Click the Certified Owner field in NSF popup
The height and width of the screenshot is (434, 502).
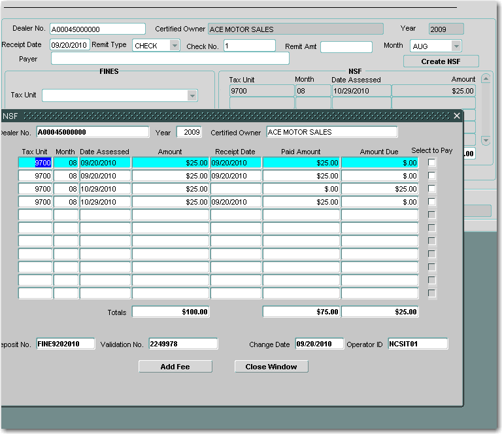332,132
